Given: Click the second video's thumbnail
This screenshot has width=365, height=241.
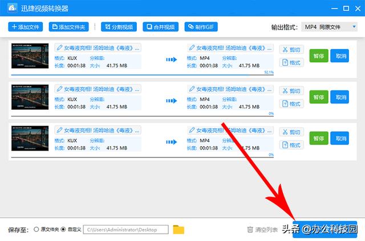Looking at the screenshot, I should (30, 97).
